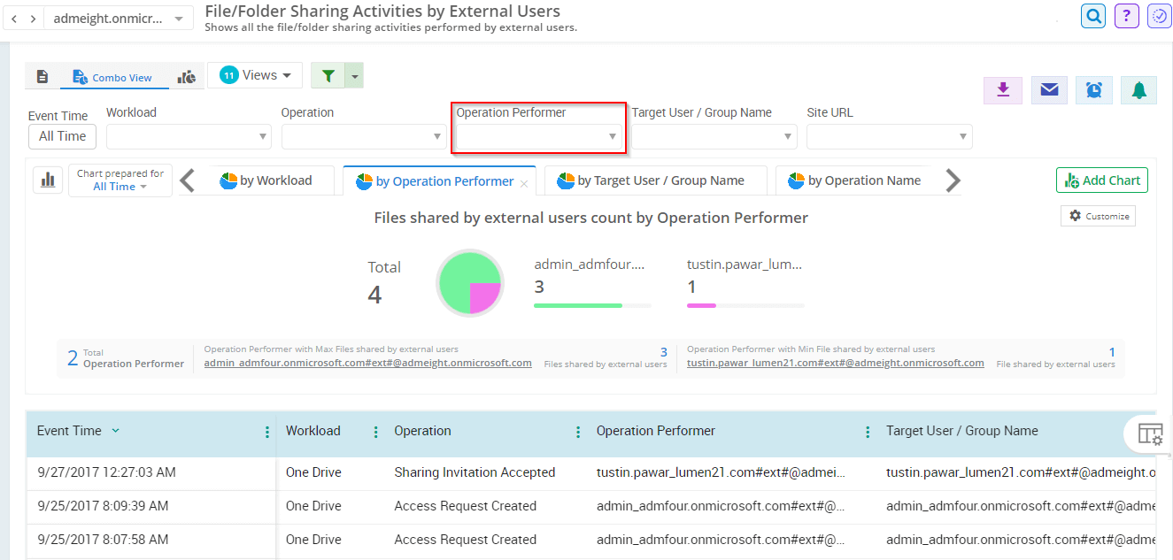Toggle the bar chart view button

48,180
